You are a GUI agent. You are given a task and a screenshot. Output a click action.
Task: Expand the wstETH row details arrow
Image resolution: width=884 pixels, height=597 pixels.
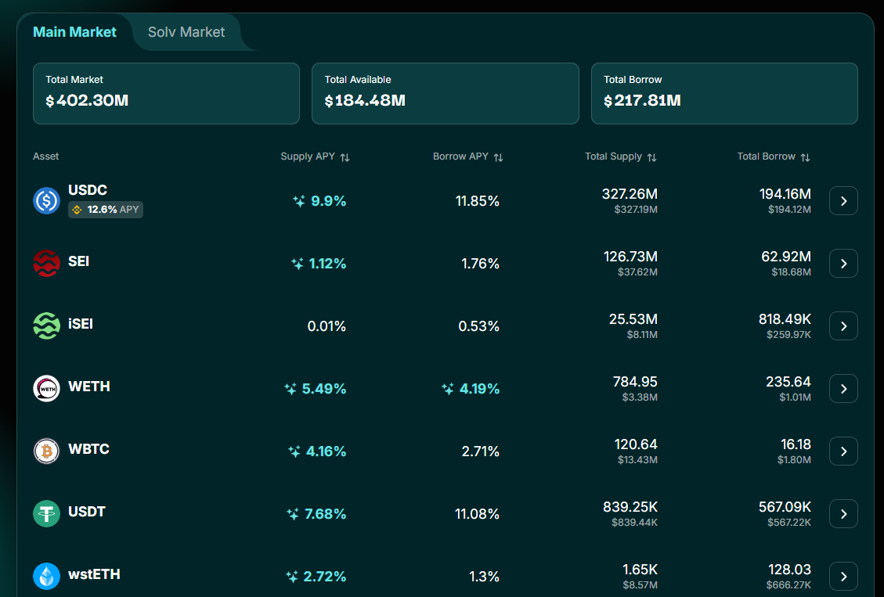[843, 576]
